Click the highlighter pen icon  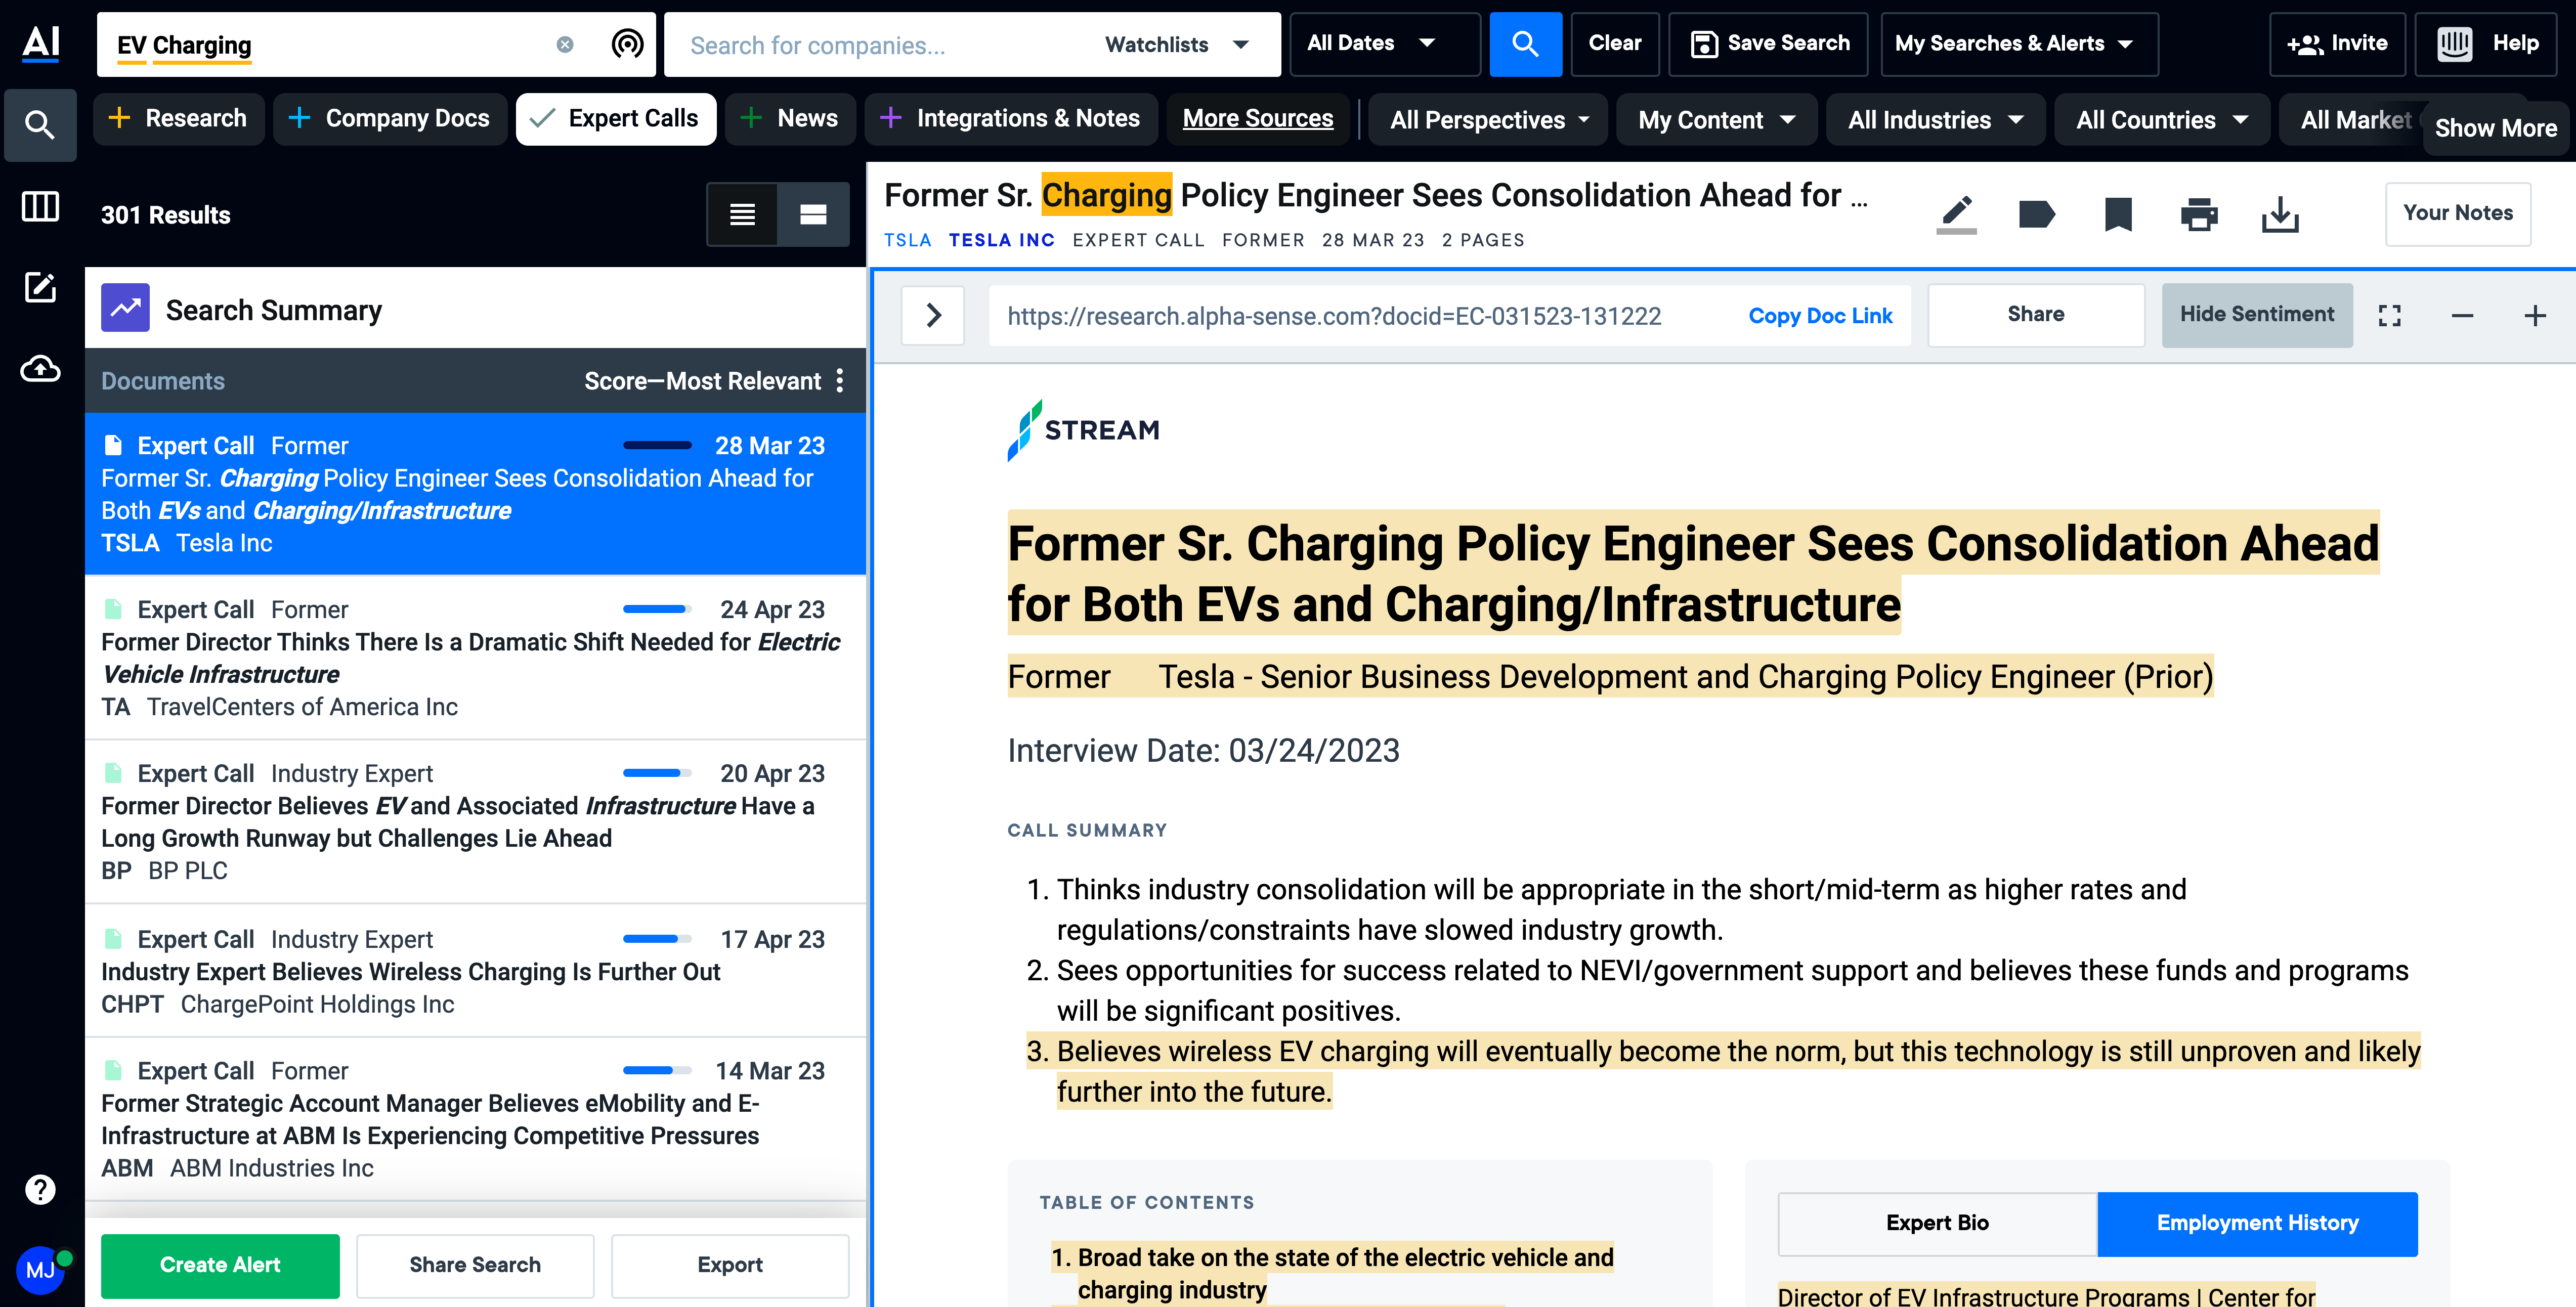tap(1956, 214)
